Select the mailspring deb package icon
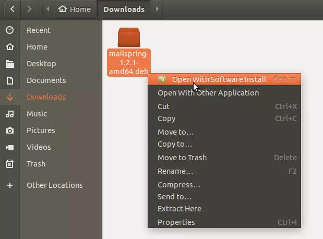323x239 pixels. click(x=129, y=37)
